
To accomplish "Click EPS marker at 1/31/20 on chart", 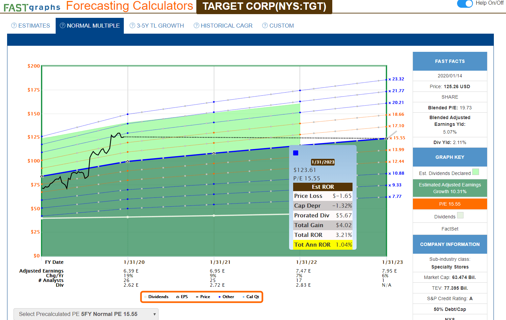I will (x=128, y=162).
